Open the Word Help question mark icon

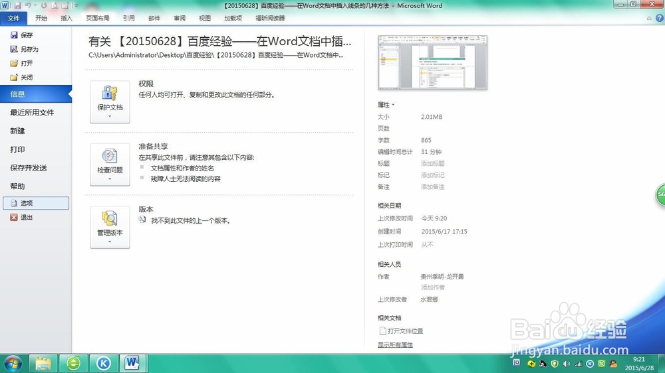tap(660, 18)
